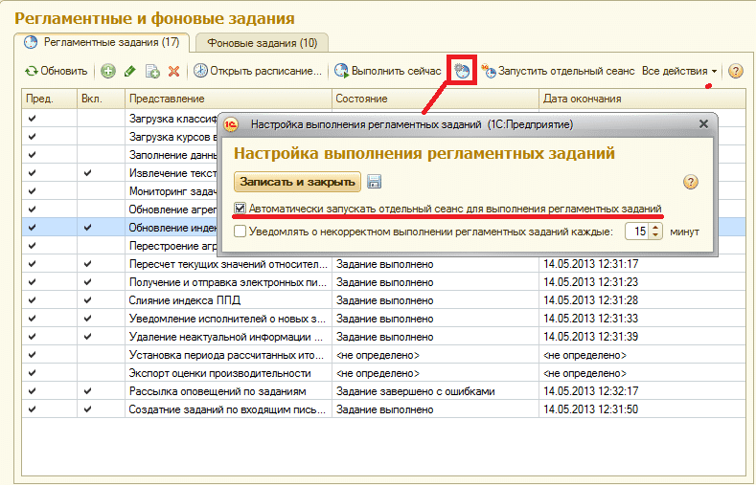Open the Все действия dropdown menu
Viewport: 756px width, 486px height.
pos(679,71)
